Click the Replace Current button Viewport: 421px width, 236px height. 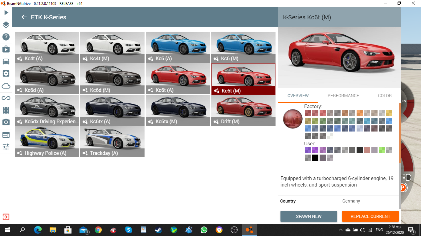[x=370, y=216]
